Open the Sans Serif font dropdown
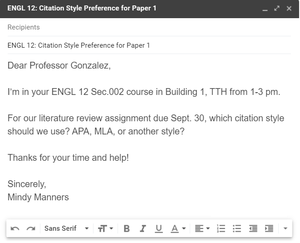The image size is (300, 243). [x=66, y=228]
